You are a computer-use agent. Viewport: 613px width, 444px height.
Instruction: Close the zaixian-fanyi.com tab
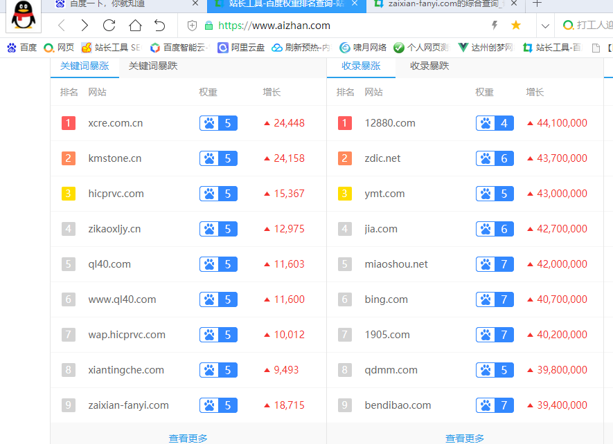click(x=514, y=3)
